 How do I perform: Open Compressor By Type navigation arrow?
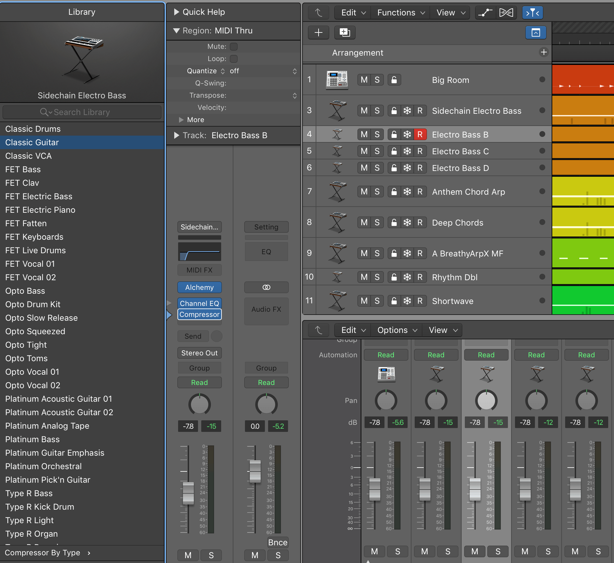[89, 553]
